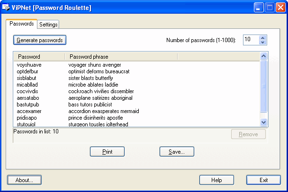Click 'Passwords in list: 10' status text
This screenshot has height=192, width=288.
pyautogui.click(x=36, y=131)
